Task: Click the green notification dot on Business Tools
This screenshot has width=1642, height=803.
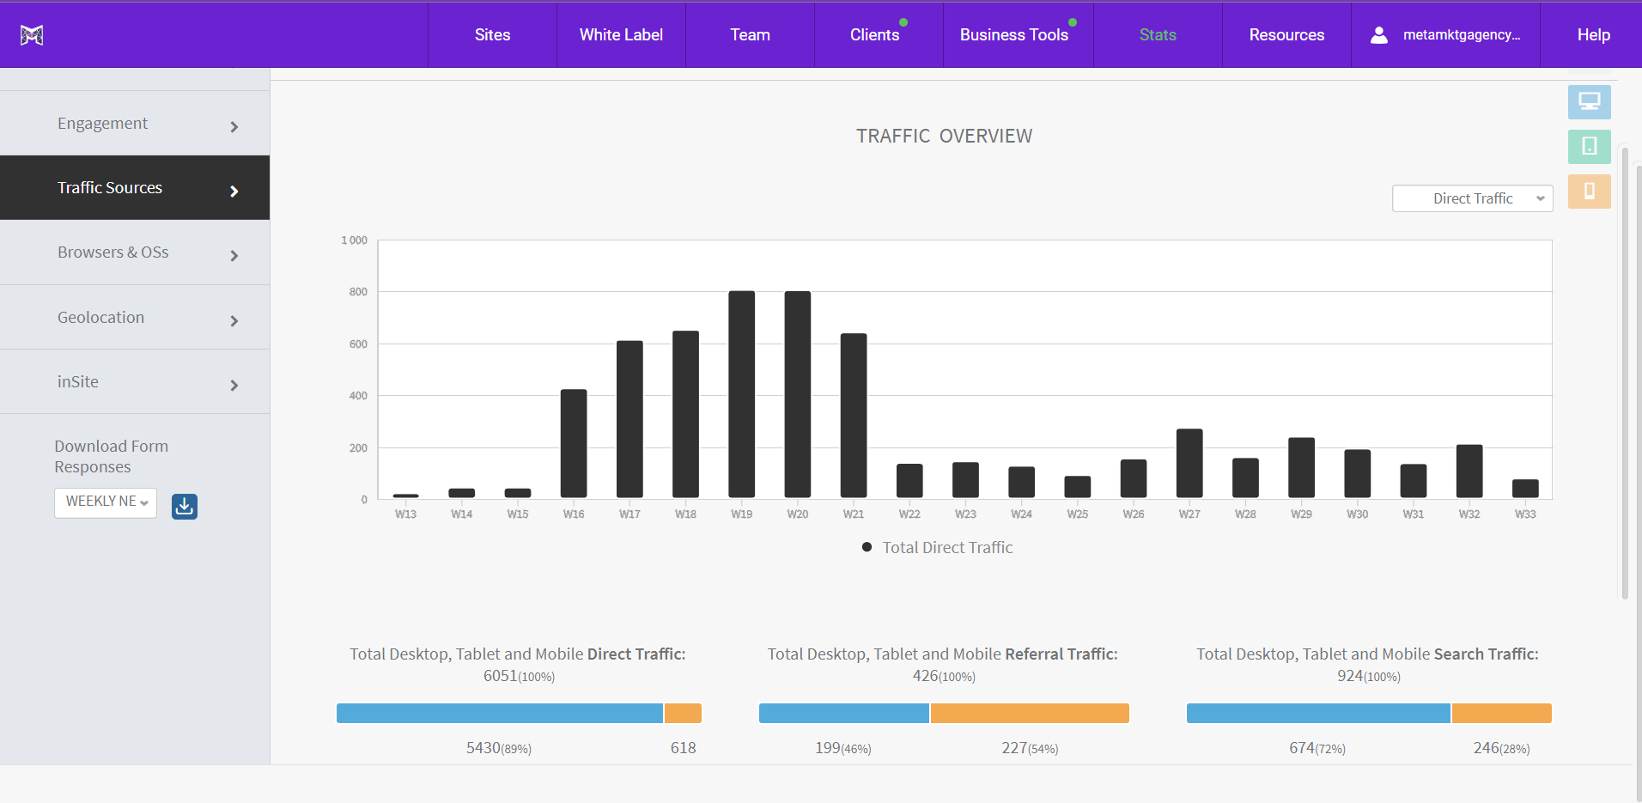Action: coord(1072,22)
